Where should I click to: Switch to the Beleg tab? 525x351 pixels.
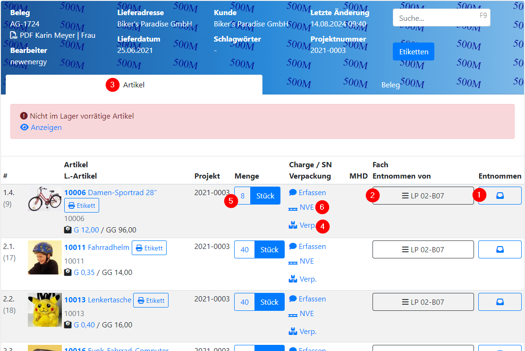(390, 85)
